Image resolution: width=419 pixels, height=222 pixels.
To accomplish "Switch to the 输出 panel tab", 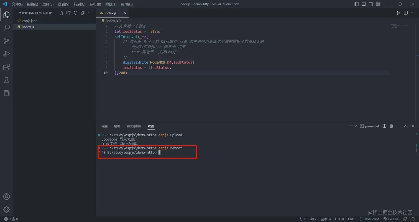I will 117,126.
